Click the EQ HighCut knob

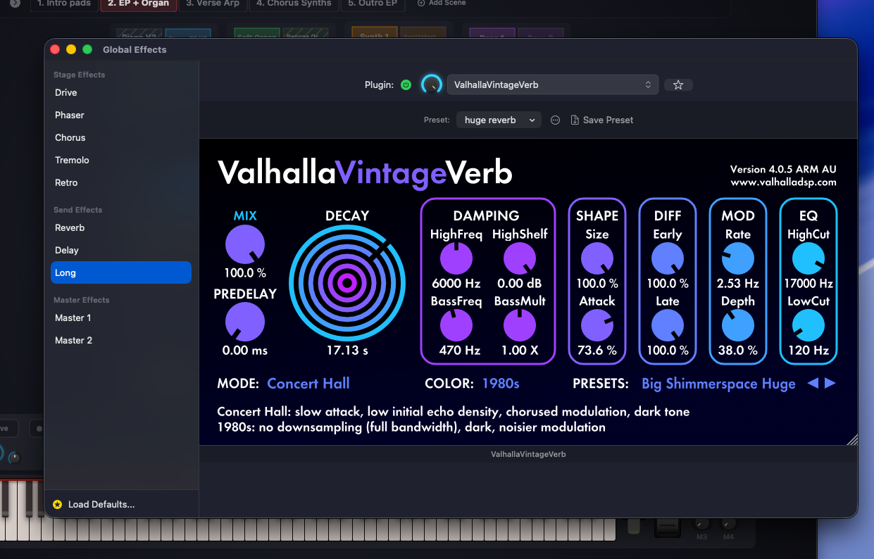(809, 259)
